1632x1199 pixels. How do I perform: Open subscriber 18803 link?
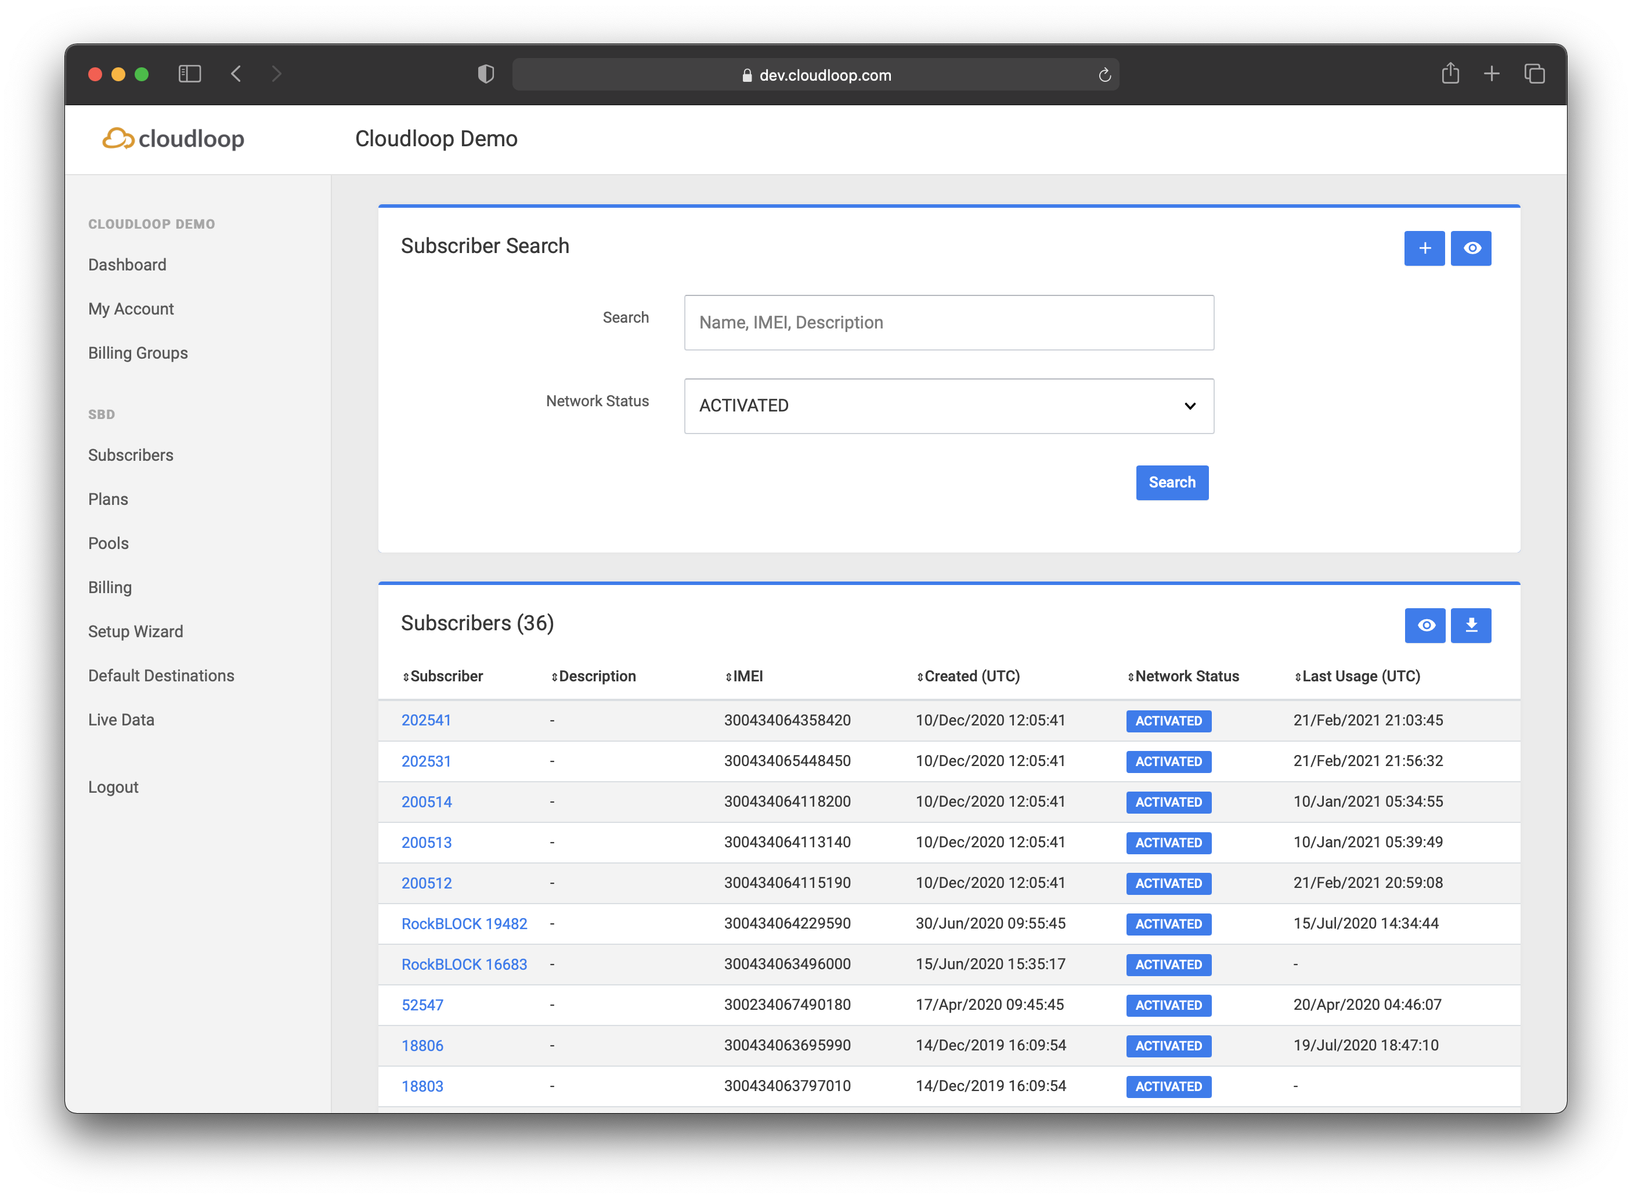click(x=423, y=1086)
